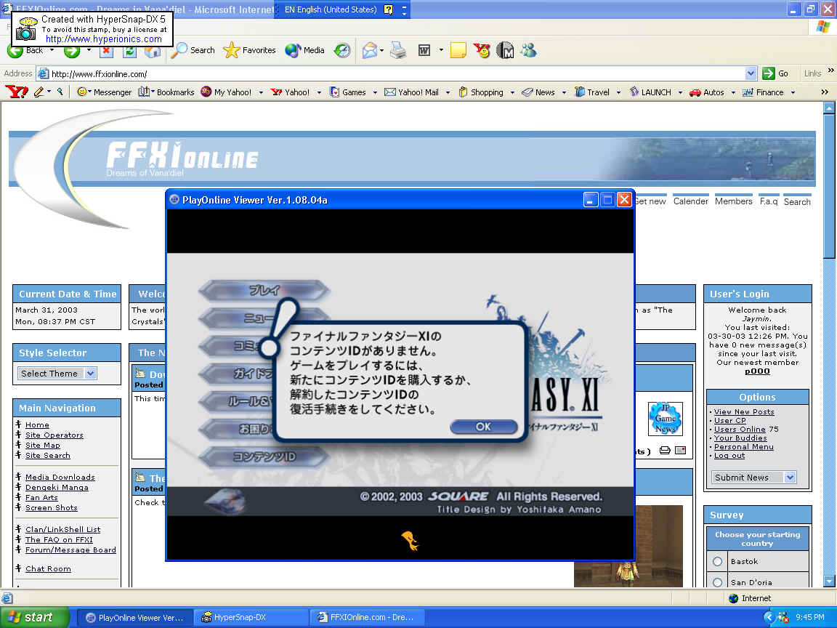Click the IE Home toolbar icon

(153, 51)
